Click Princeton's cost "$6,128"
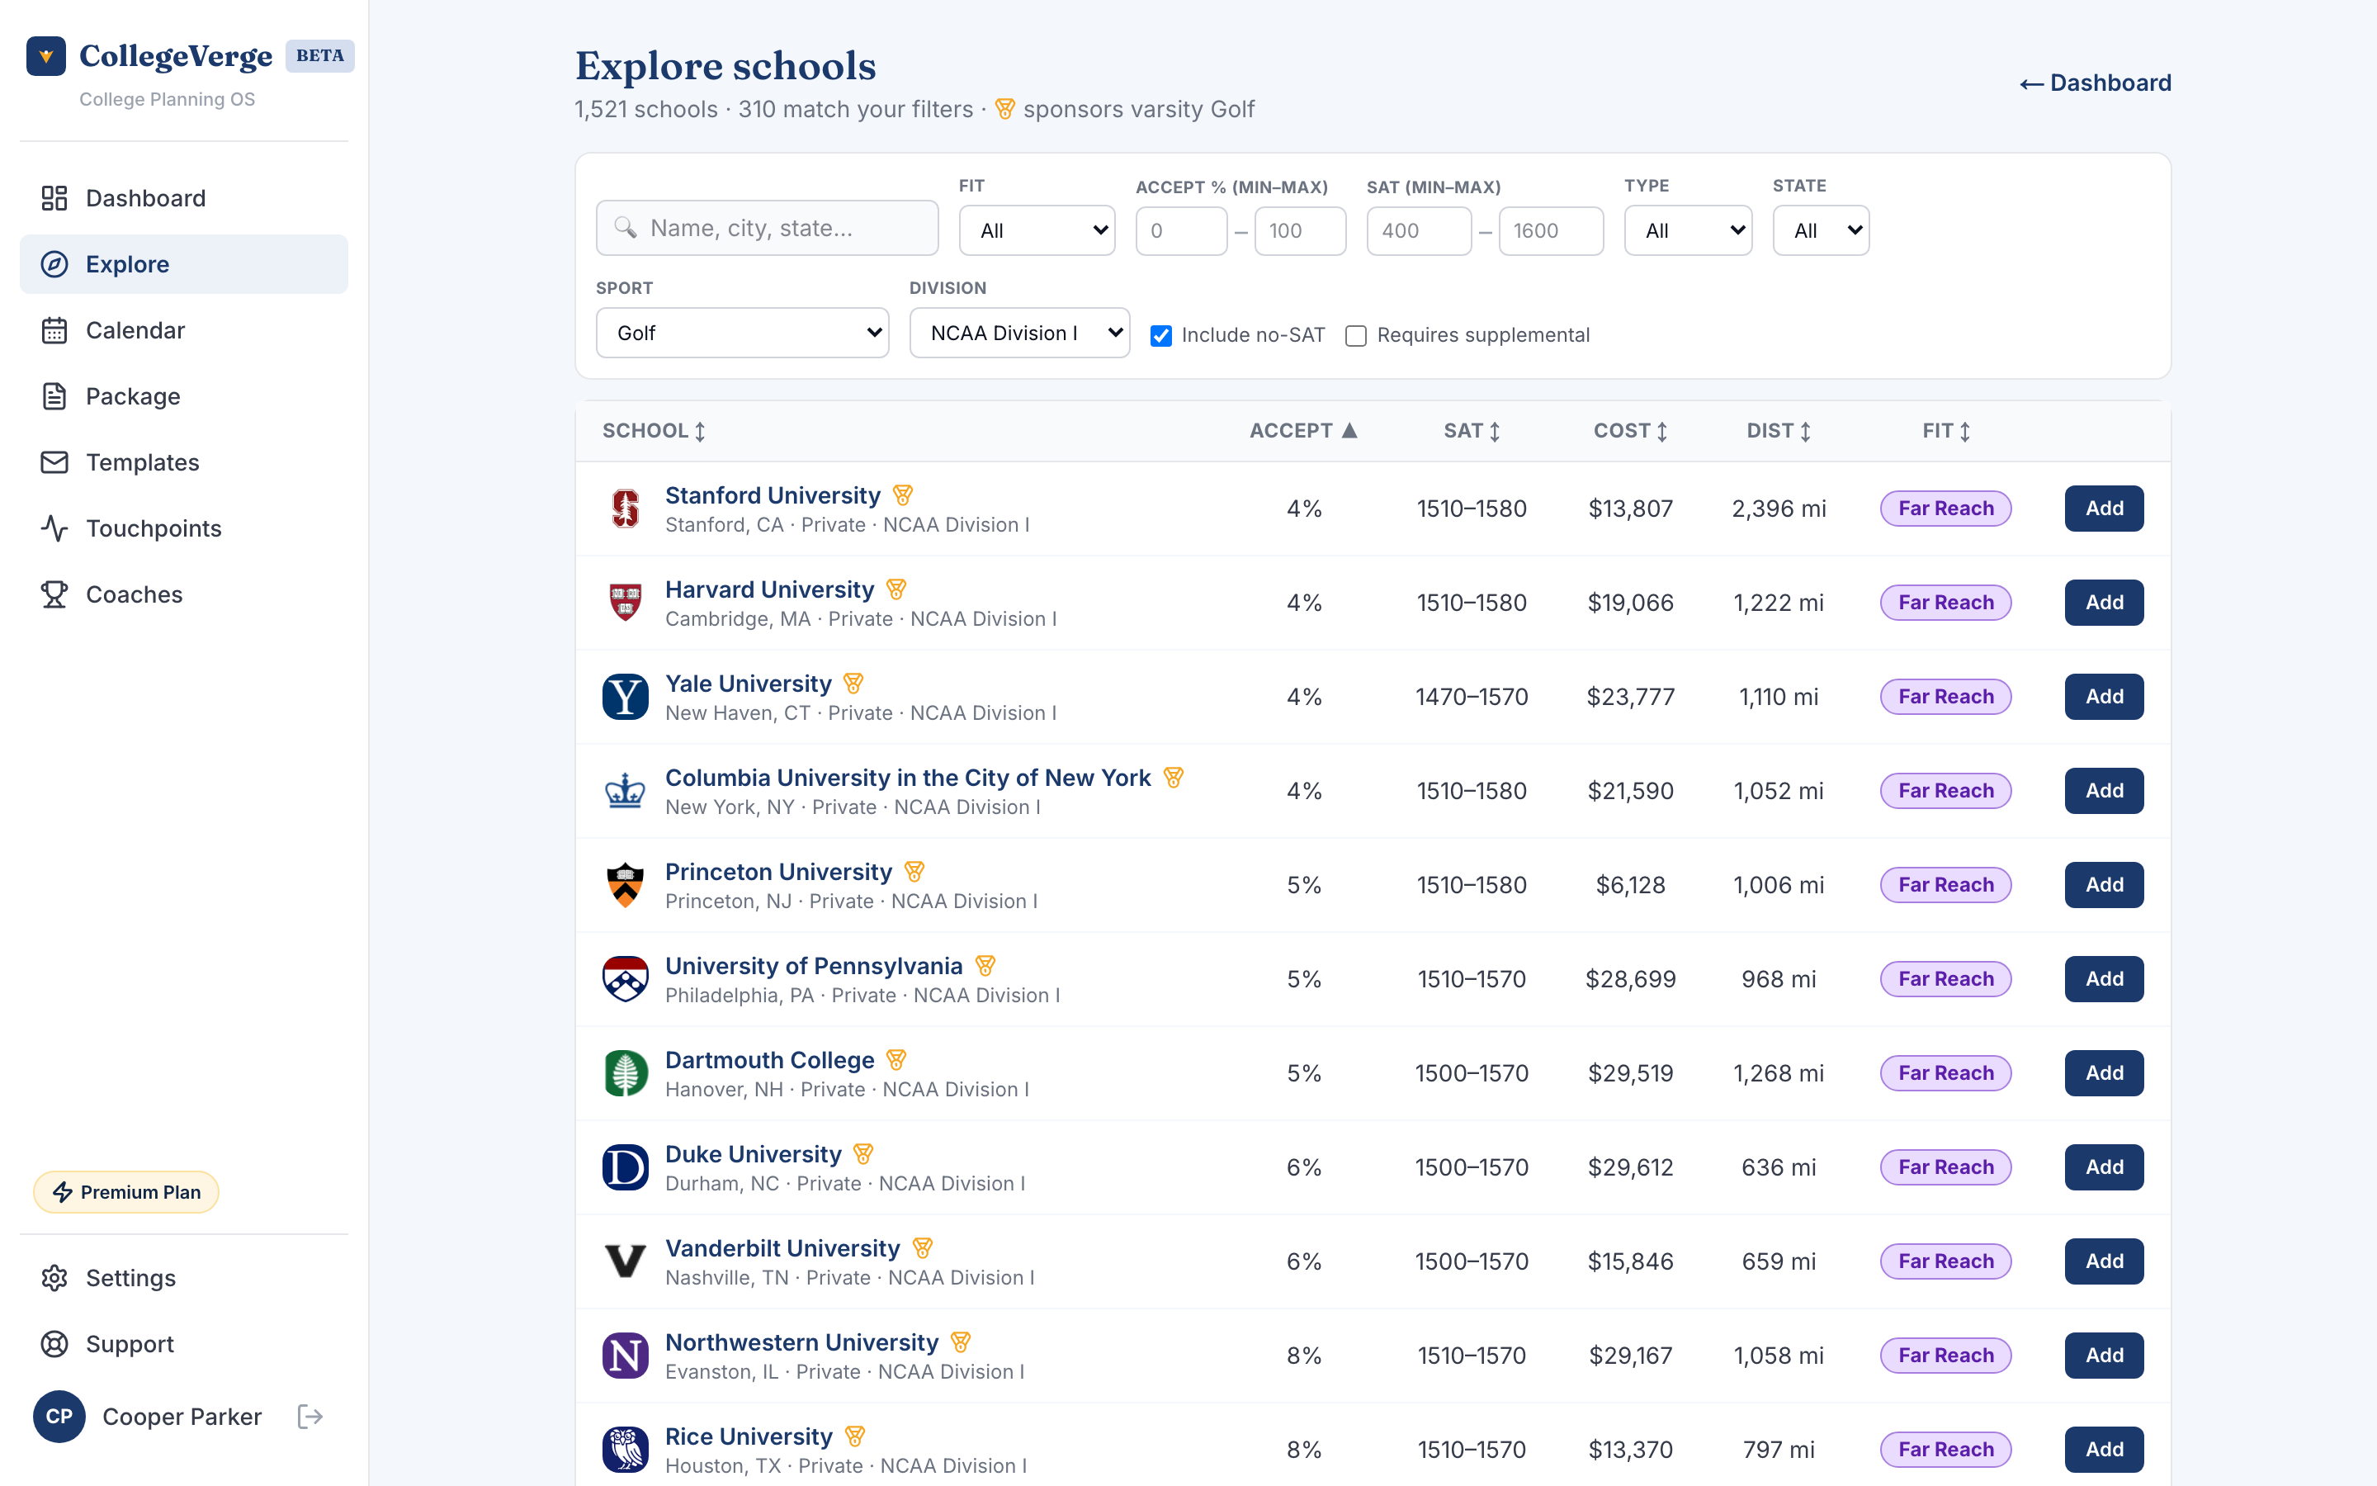The width and height of the screenshot is (2377, 1486). pos(1631,884)
